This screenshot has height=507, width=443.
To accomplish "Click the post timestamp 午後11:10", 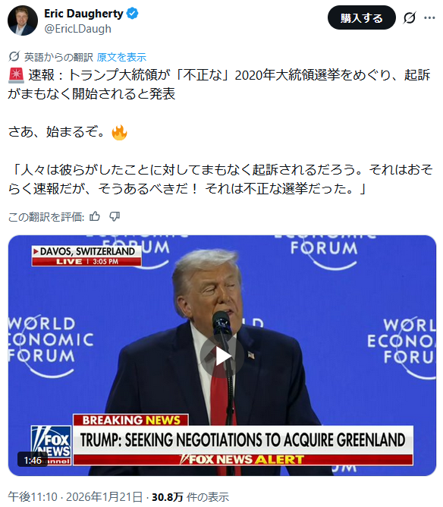I will coord(33,496).
